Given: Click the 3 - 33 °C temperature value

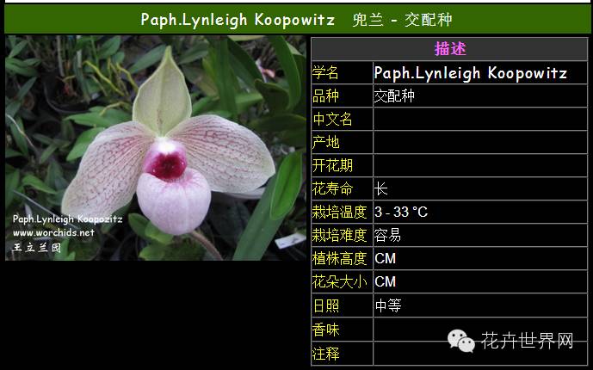Looking at the screenshot, I should 401,212.
